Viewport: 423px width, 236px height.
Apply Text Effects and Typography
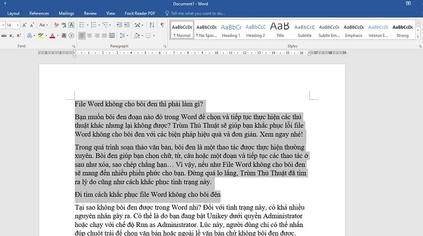coord(30,35)
